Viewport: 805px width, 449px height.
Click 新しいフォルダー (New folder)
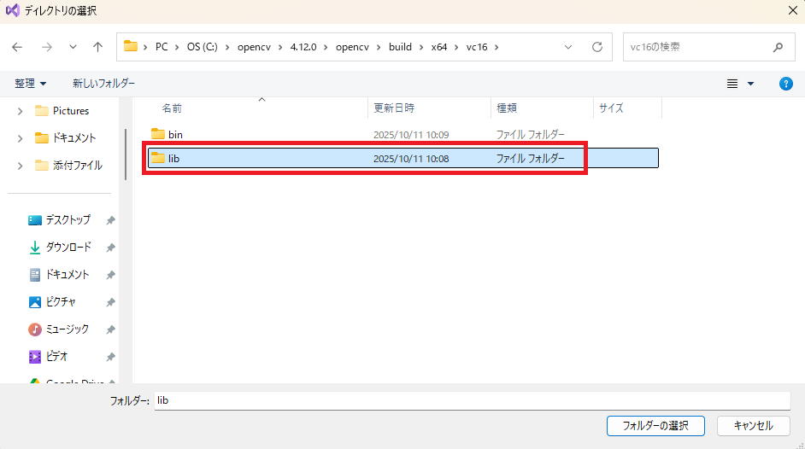[x=103, y=84]
